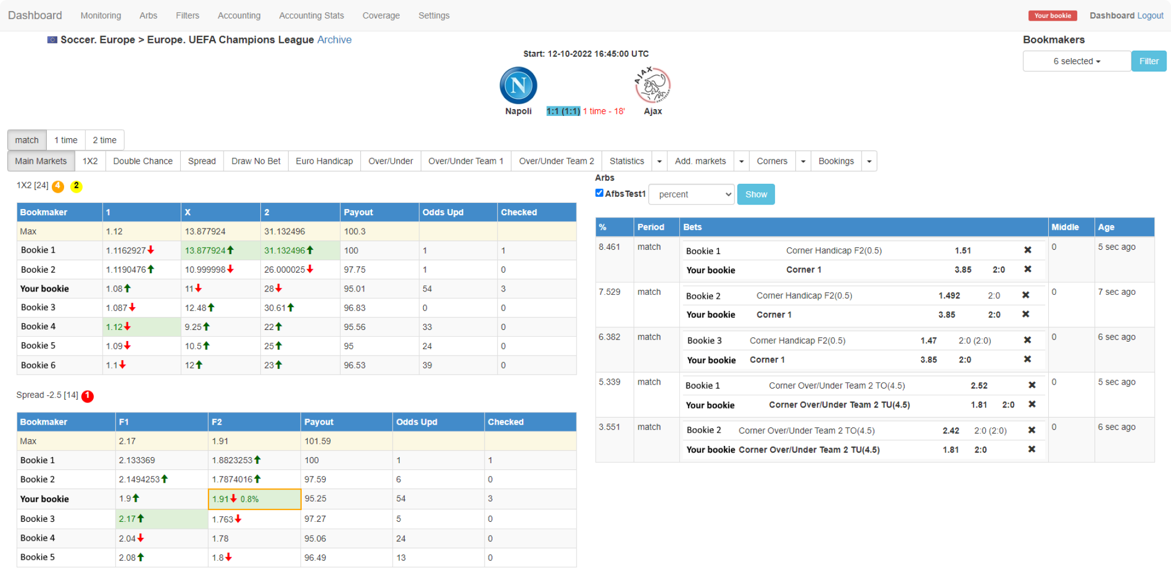Click the orange badge with number 4
Screen dimensions: 1171x573
click(58, 186)
